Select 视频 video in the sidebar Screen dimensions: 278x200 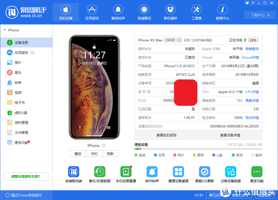click(26, 93)
